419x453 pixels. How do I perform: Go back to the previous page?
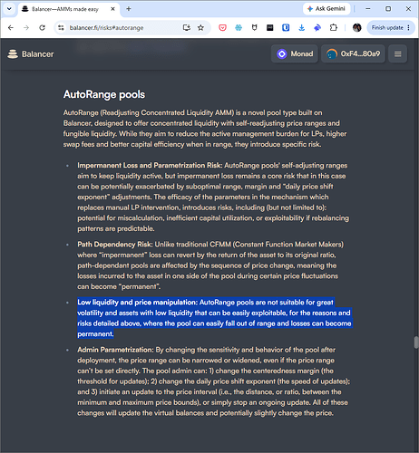(11, 28)
